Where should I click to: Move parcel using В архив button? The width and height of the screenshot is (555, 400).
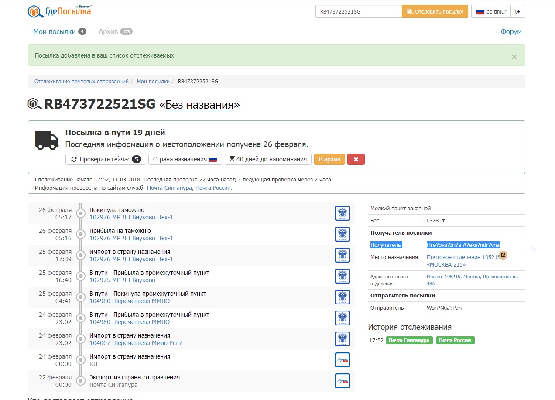329,159
